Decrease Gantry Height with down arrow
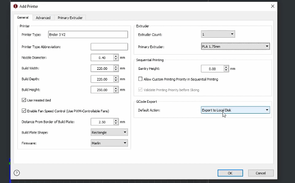The height and width of the screenshot is (183, 295). [226, 70]
